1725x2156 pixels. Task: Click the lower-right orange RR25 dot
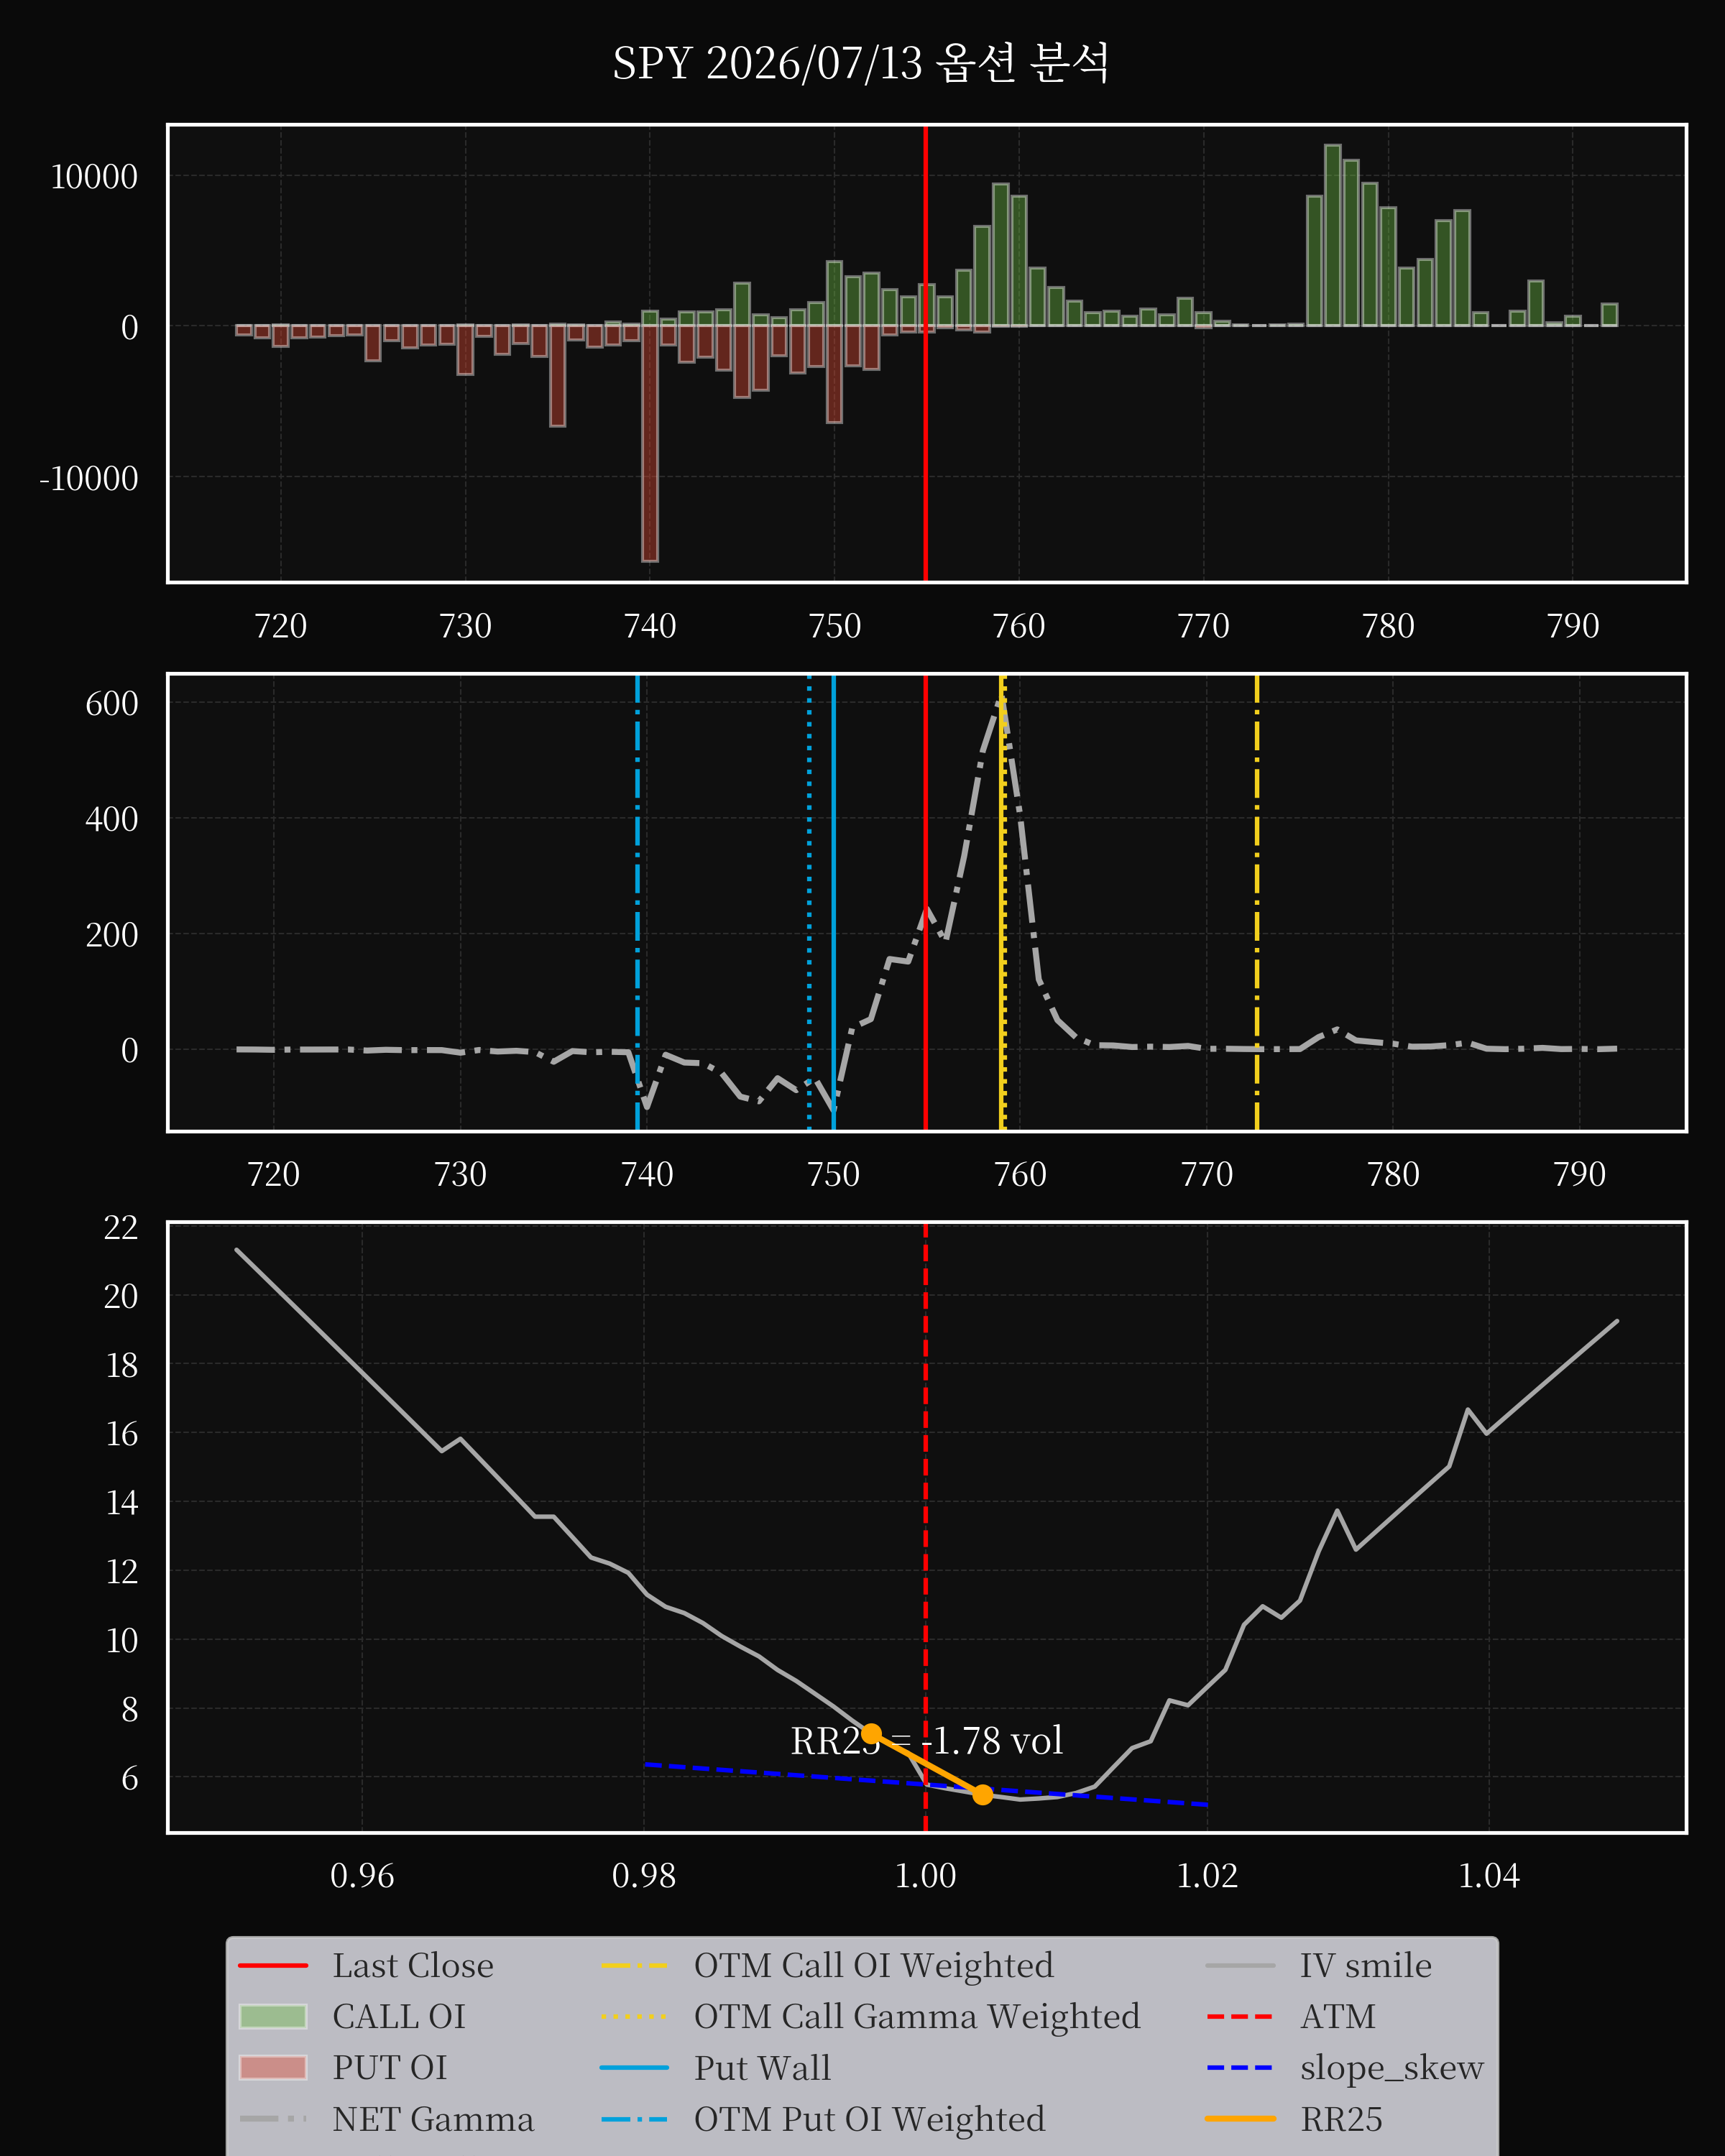tap(983, 1795)
